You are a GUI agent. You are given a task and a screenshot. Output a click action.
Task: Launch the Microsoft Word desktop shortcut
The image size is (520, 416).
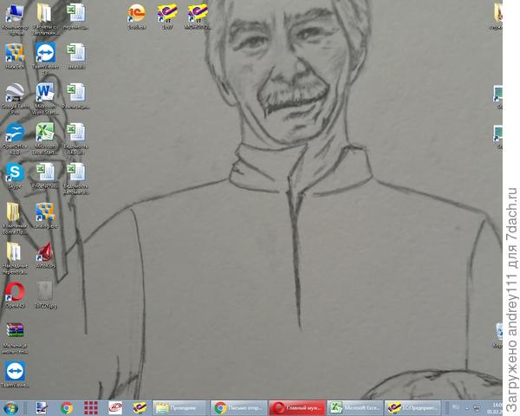click(x=45, y=94)
